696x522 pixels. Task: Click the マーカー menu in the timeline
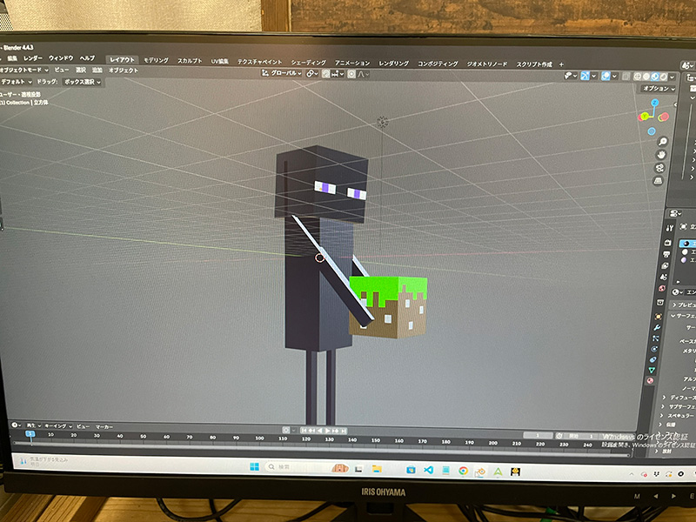(104, 426)
